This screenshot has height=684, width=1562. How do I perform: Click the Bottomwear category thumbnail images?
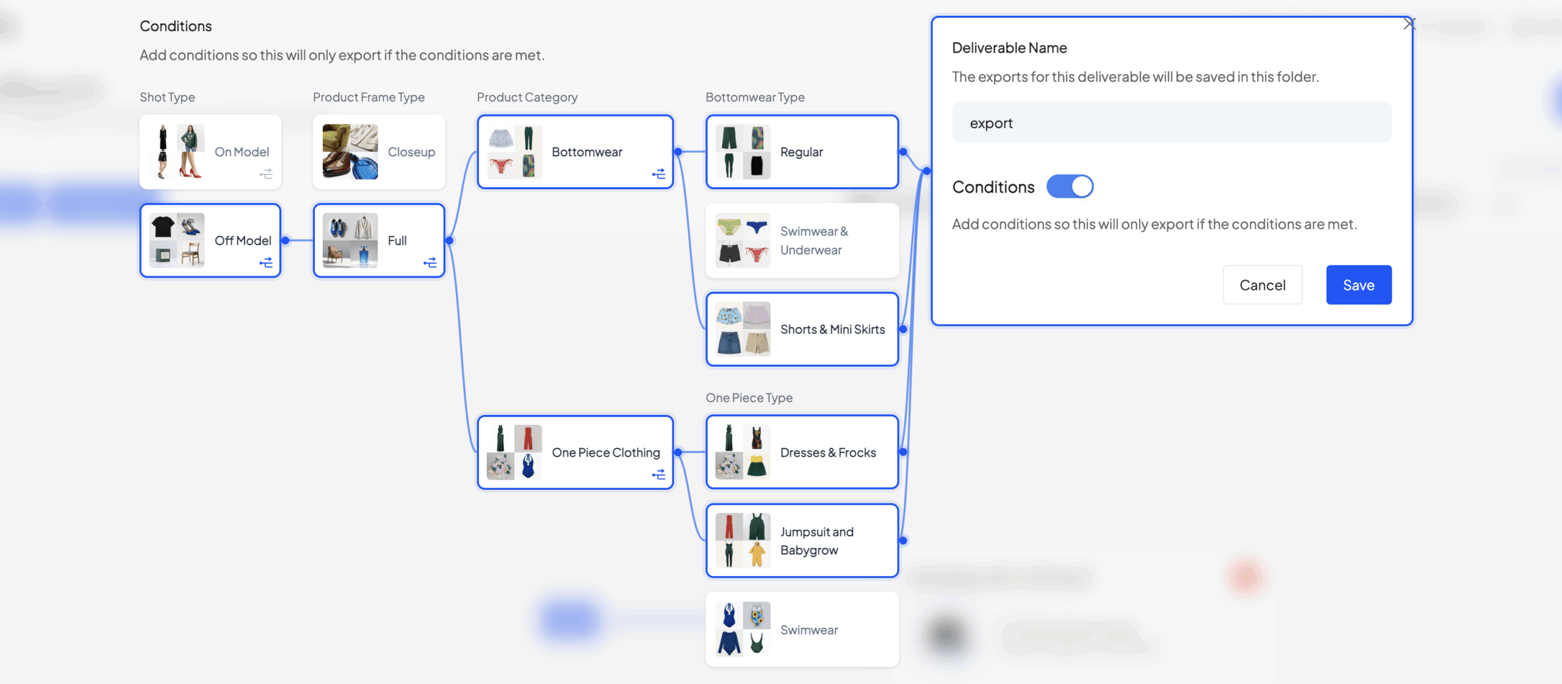click(514, 152)
